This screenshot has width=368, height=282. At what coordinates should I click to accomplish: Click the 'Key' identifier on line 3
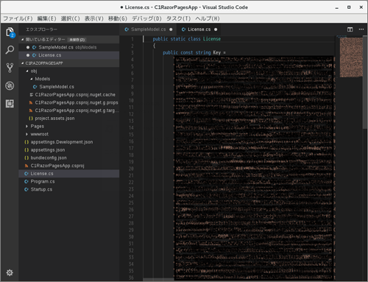pos(217,52)
